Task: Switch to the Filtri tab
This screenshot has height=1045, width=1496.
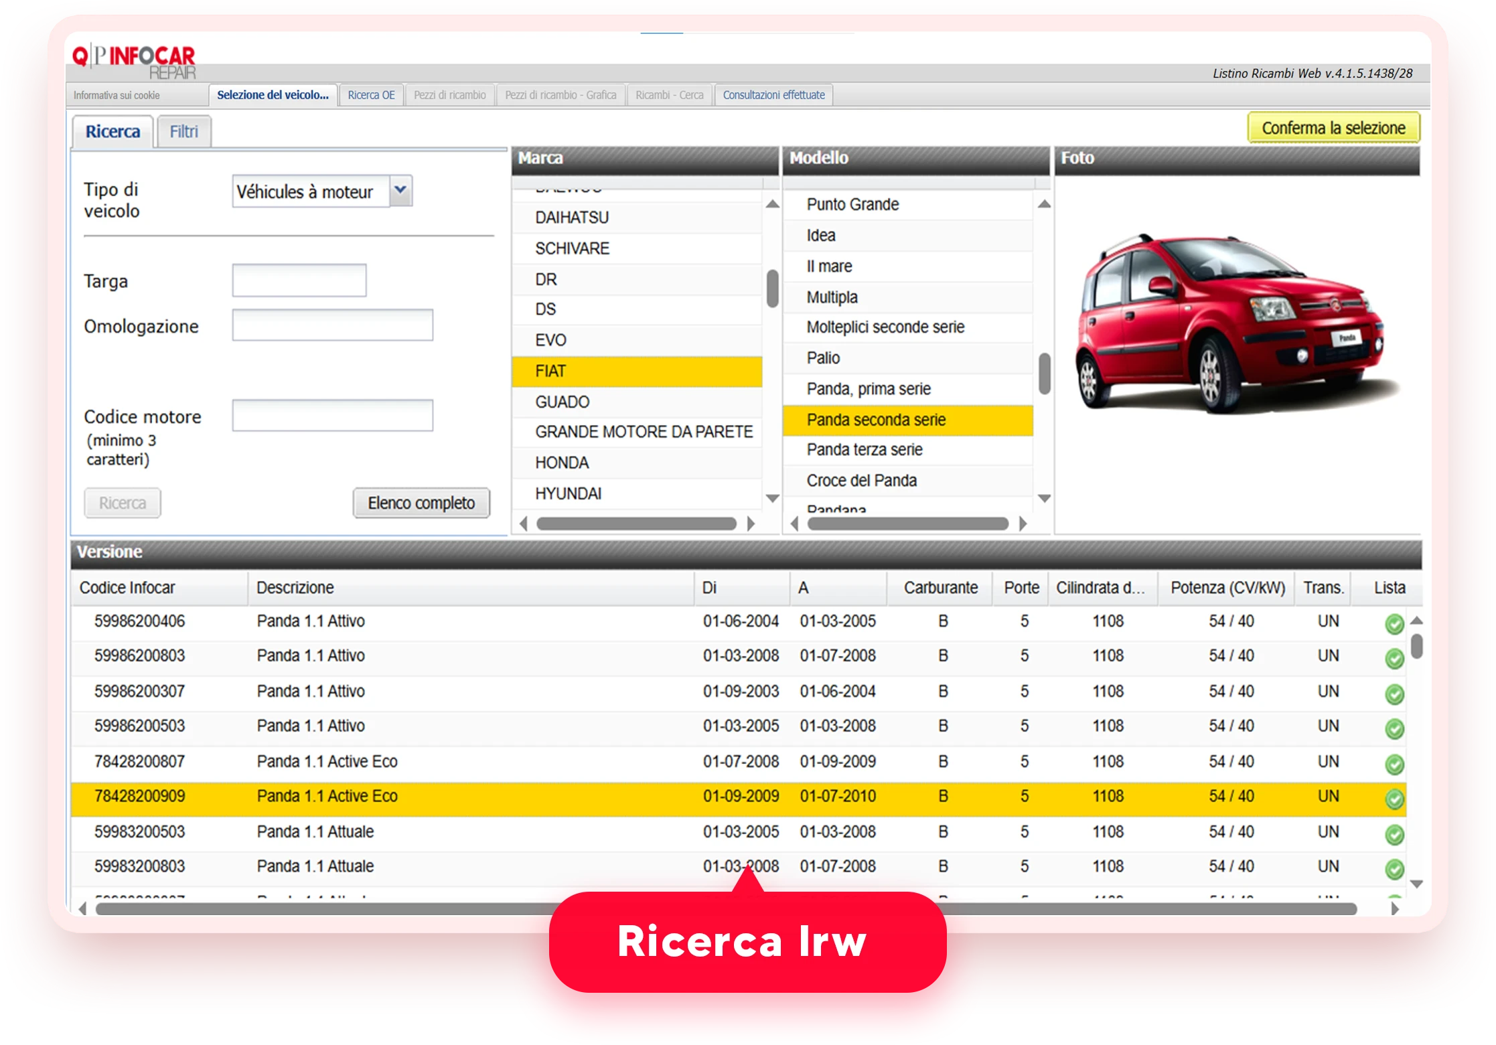Action: 183,131
